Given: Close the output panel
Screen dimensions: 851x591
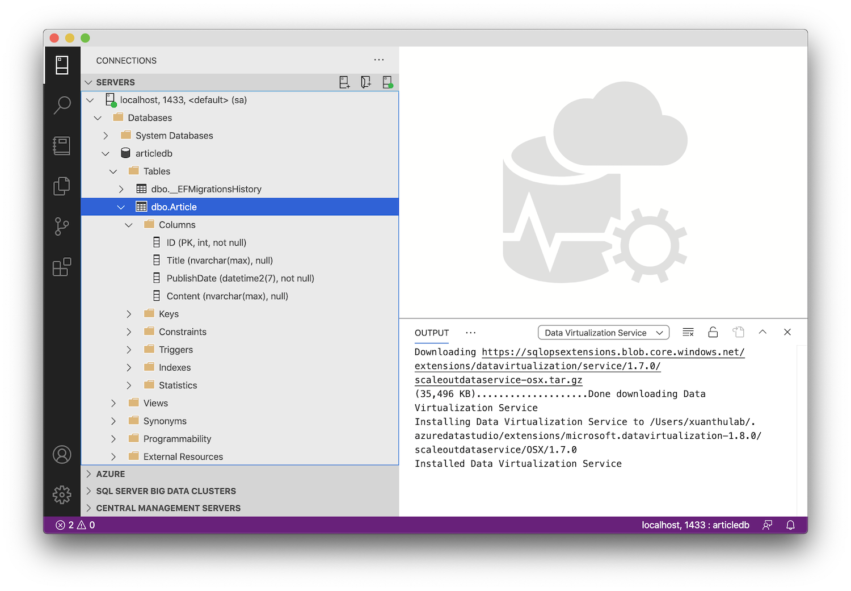Looking at the screenshot, I should (787, 332).
